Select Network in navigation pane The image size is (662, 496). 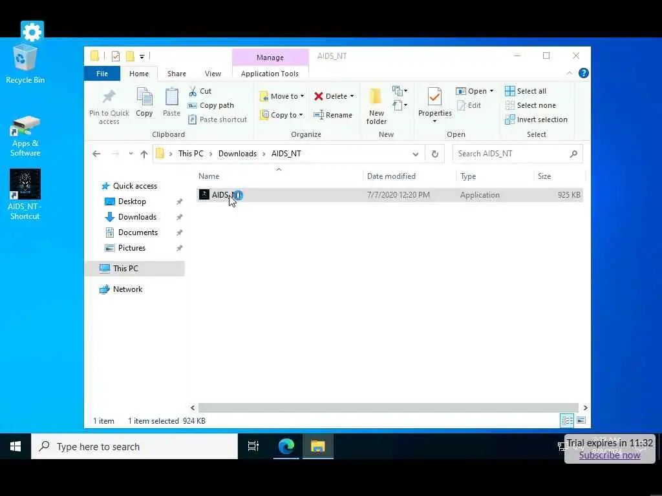127,289
